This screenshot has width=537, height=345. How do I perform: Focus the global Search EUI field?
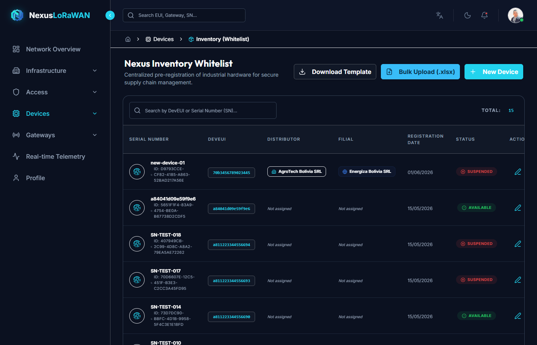(x=184, y=15)
